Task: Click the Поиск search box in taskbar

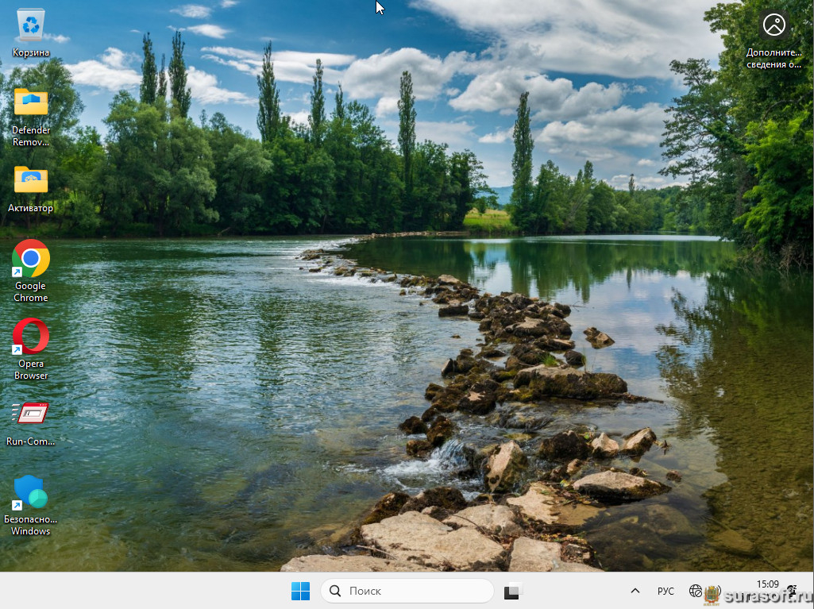Action: coord(407,591)
